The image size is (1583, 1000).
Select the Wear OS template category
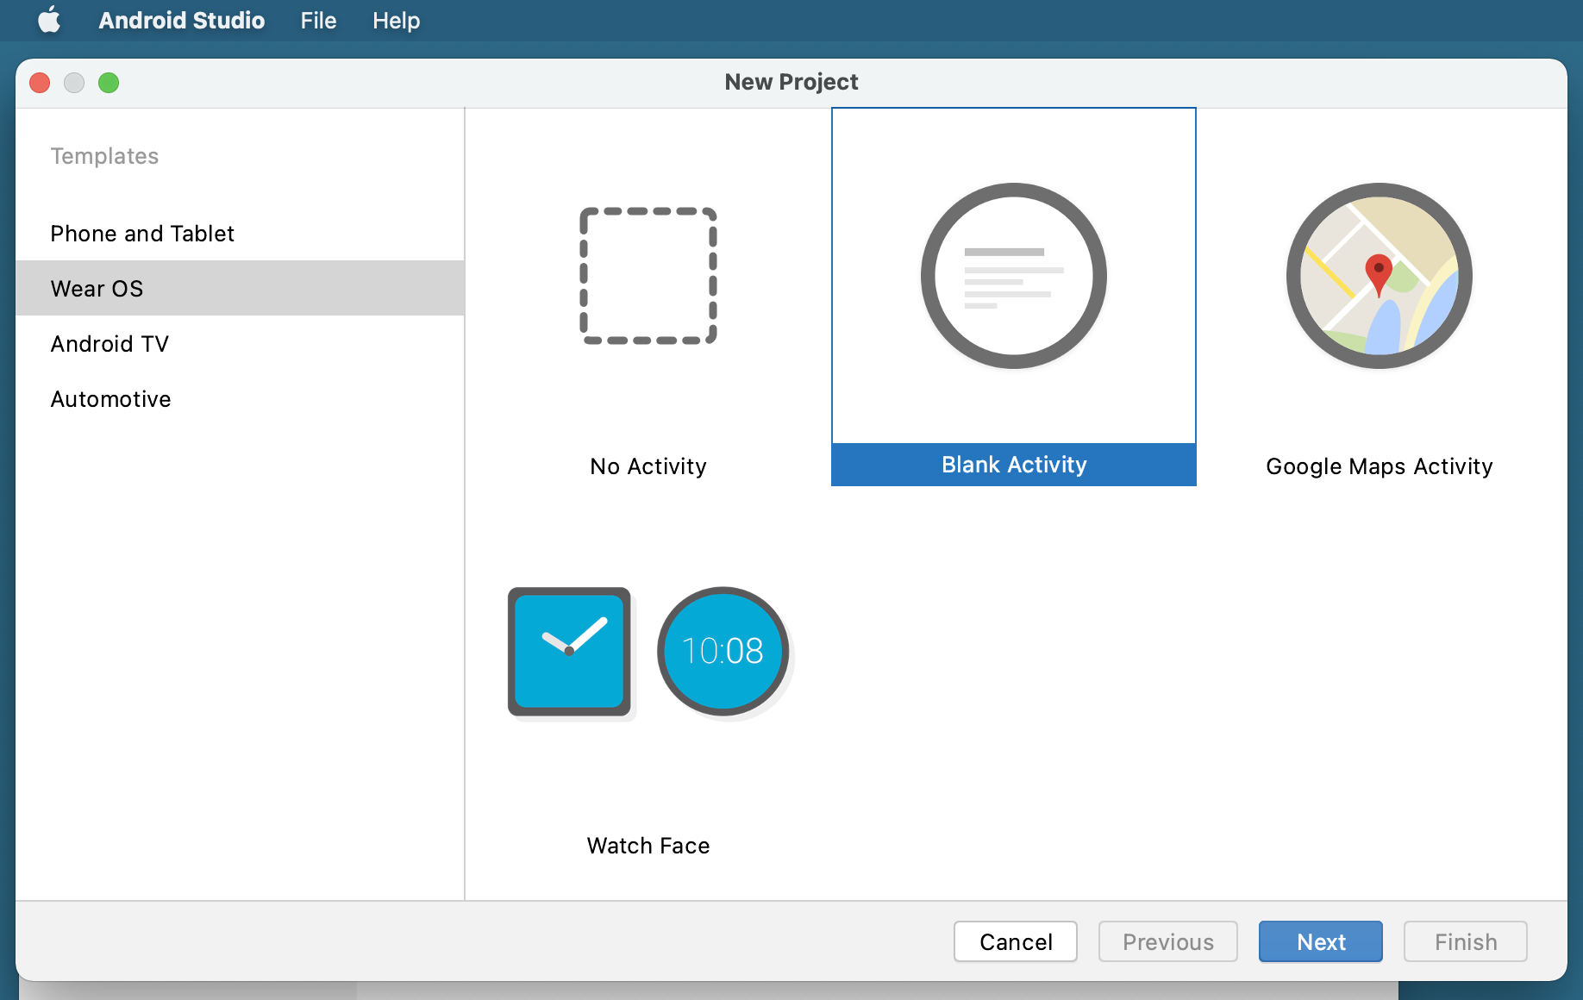point(240,288)
